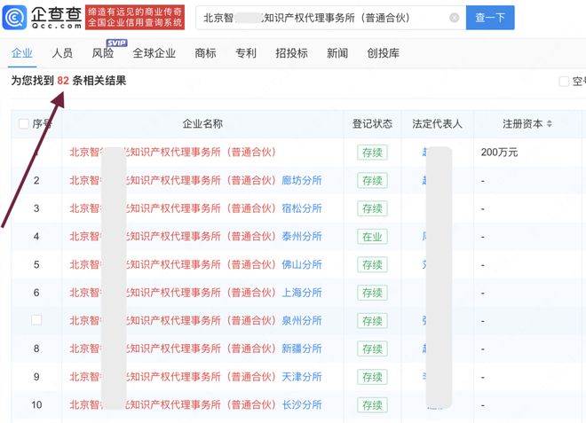Open the 长沙分所 company link
This screenshot has height=423, width=586.
tap(196, 404)
